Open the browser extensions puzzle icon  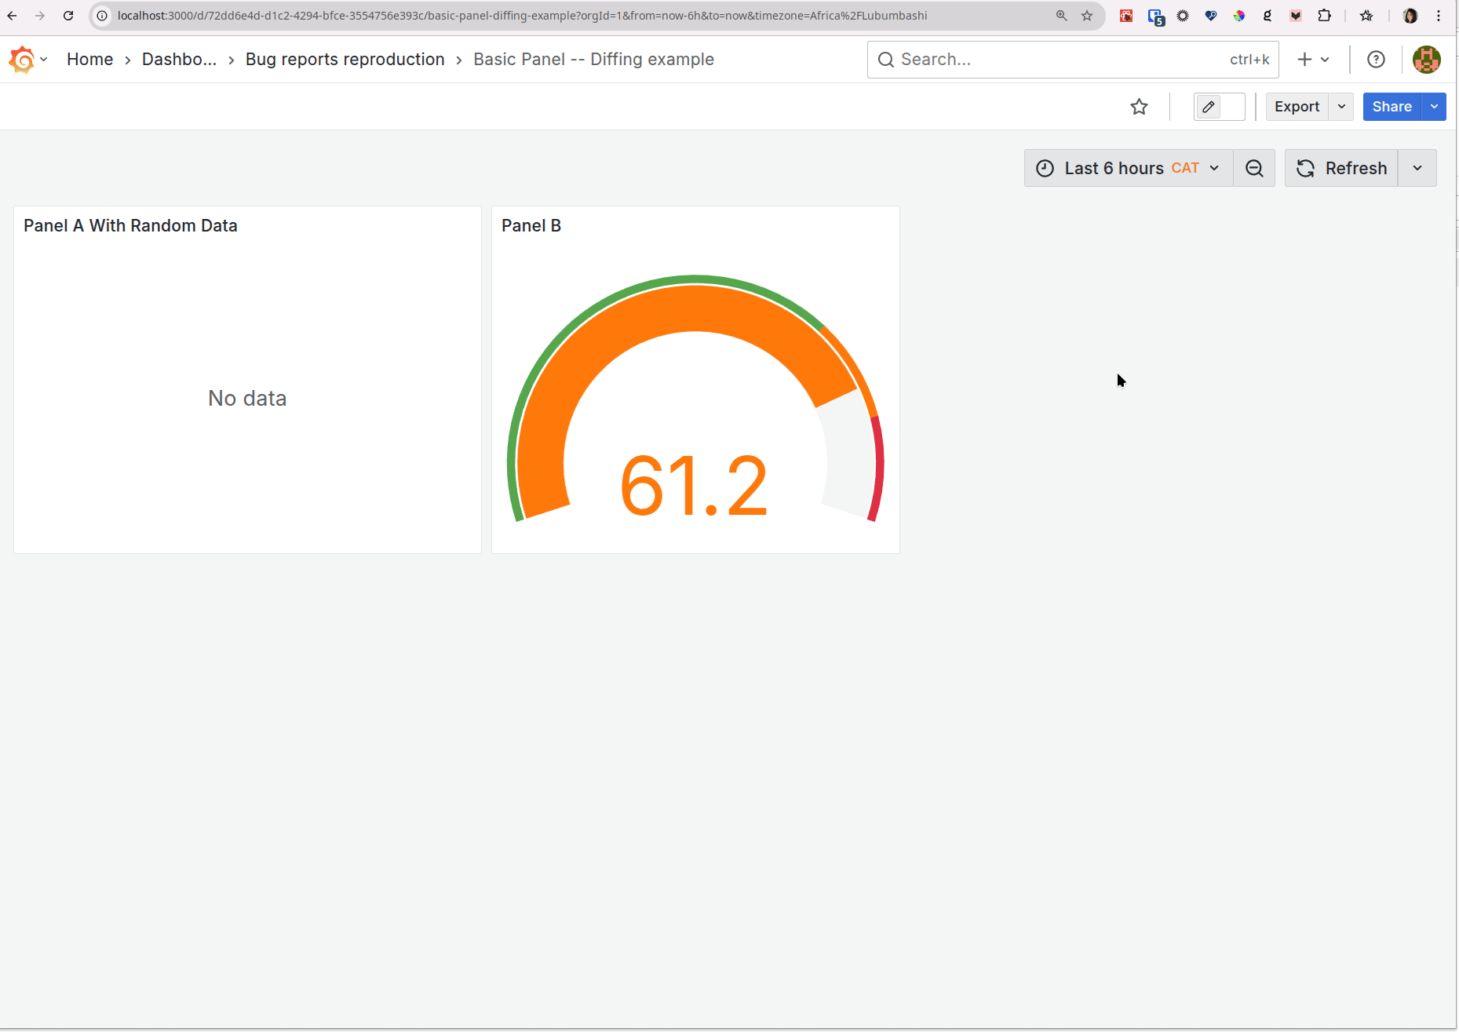click(1324, 15)
